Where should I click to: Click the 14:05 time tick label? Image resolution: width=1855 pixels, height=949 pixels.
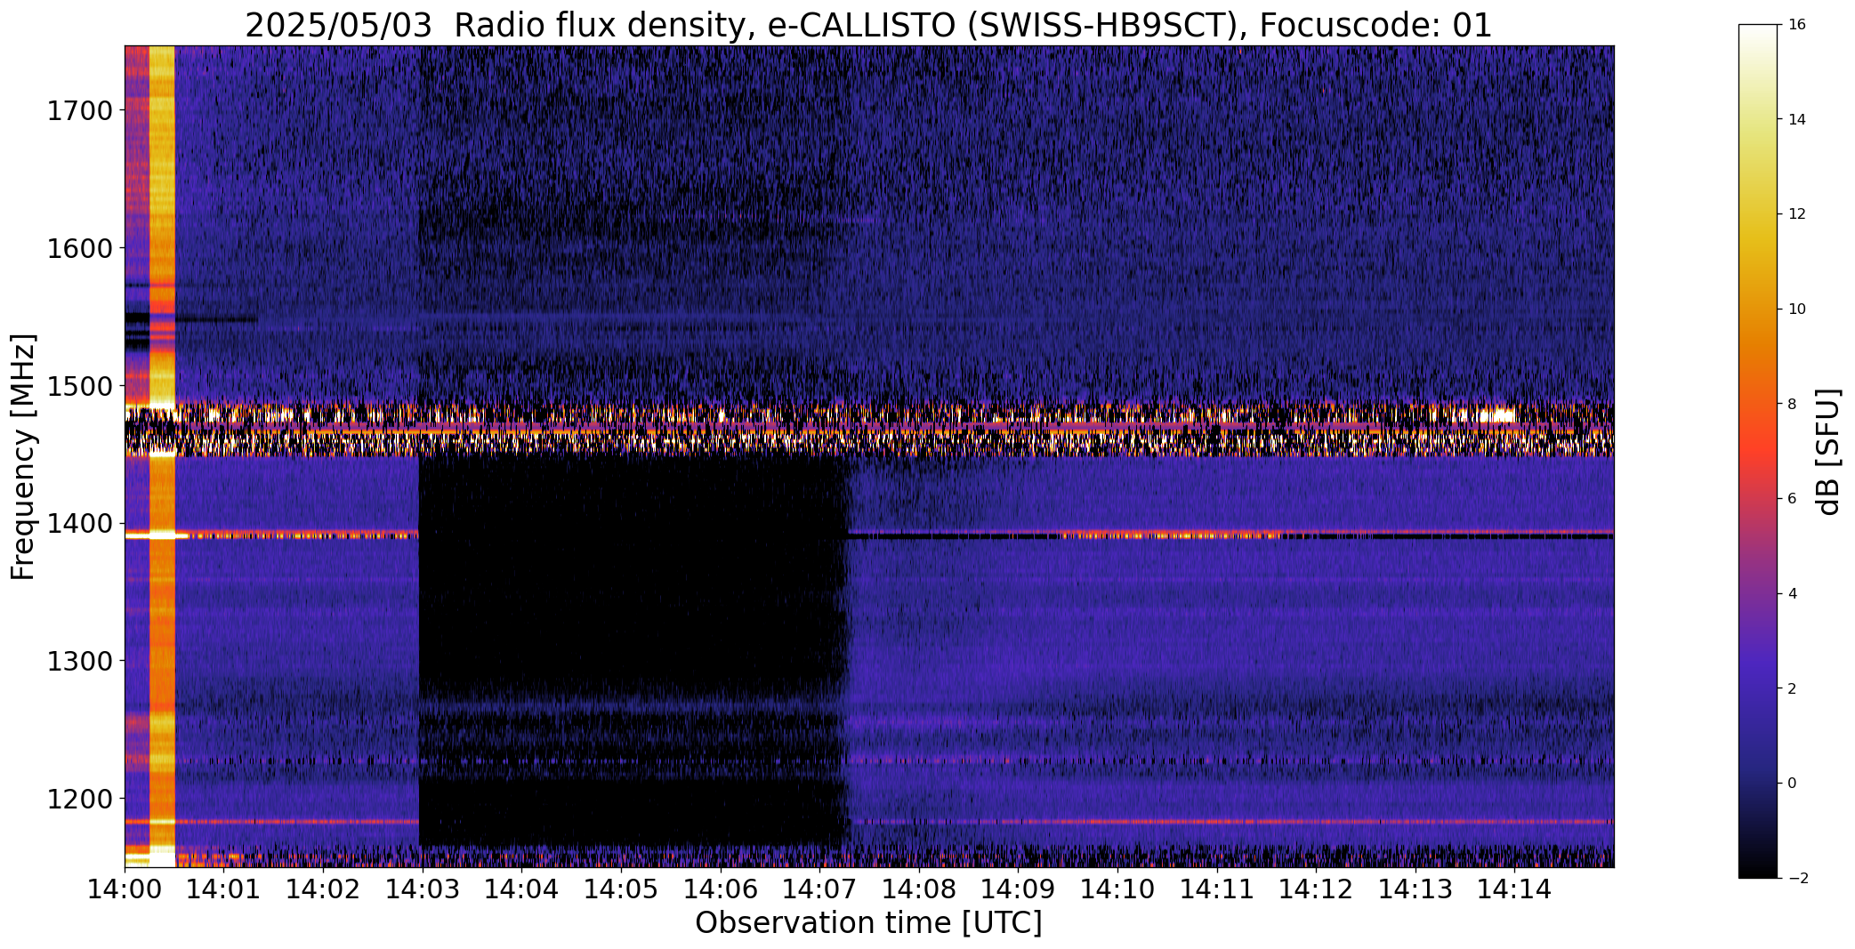621,889
